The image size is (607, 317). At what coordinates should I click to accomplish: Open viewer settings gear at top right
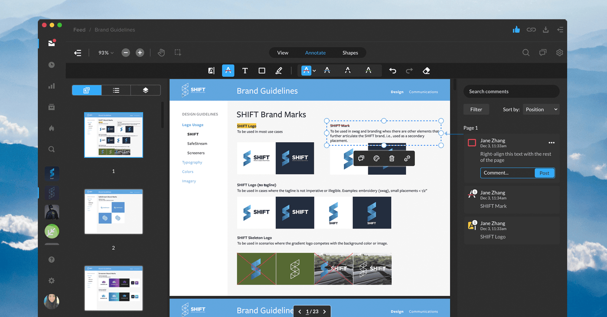[560, 52]
